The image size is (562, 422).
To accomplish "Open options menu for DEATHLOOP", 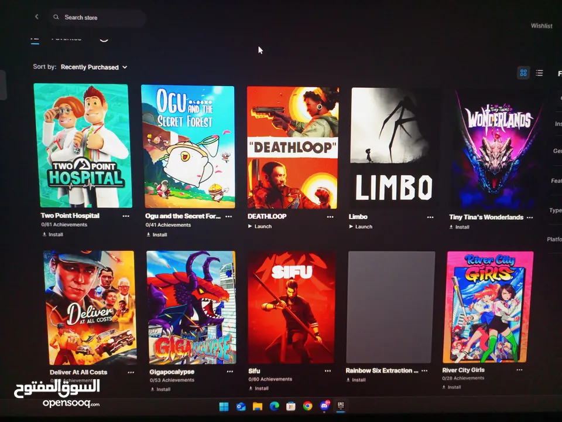I will (330, 217).
